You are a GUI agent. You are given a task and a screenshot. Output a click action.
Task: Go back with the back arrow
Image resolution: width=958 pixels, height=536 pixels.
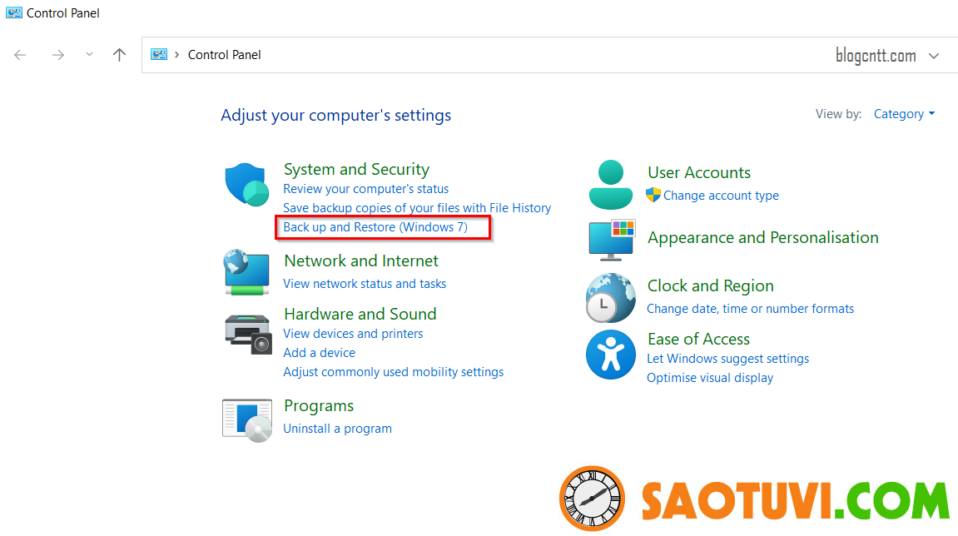tap(20, 55)
